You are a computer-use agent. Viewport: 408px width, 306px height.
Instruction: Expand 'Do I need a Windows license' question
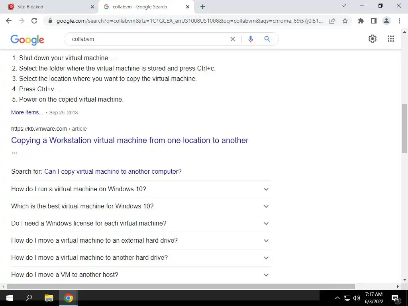141,224
